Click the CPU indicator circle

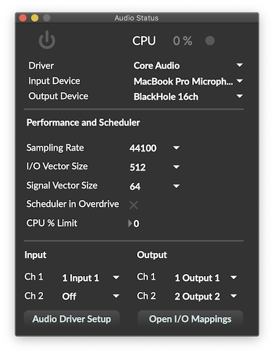click(210, 40)
